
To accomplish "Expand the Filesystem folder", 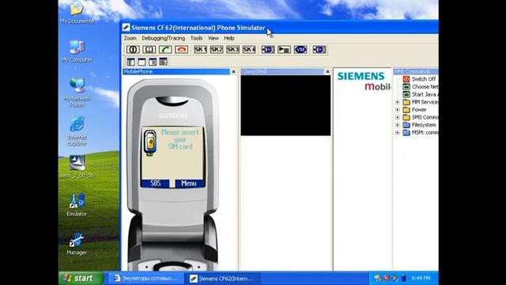I will [397, 125].
